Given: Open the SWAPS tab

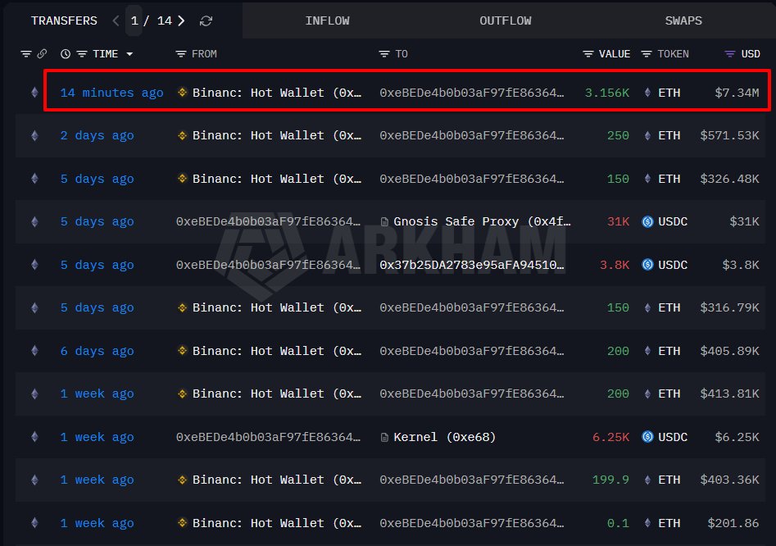Looking at the screenshot, I should point(683,20).
